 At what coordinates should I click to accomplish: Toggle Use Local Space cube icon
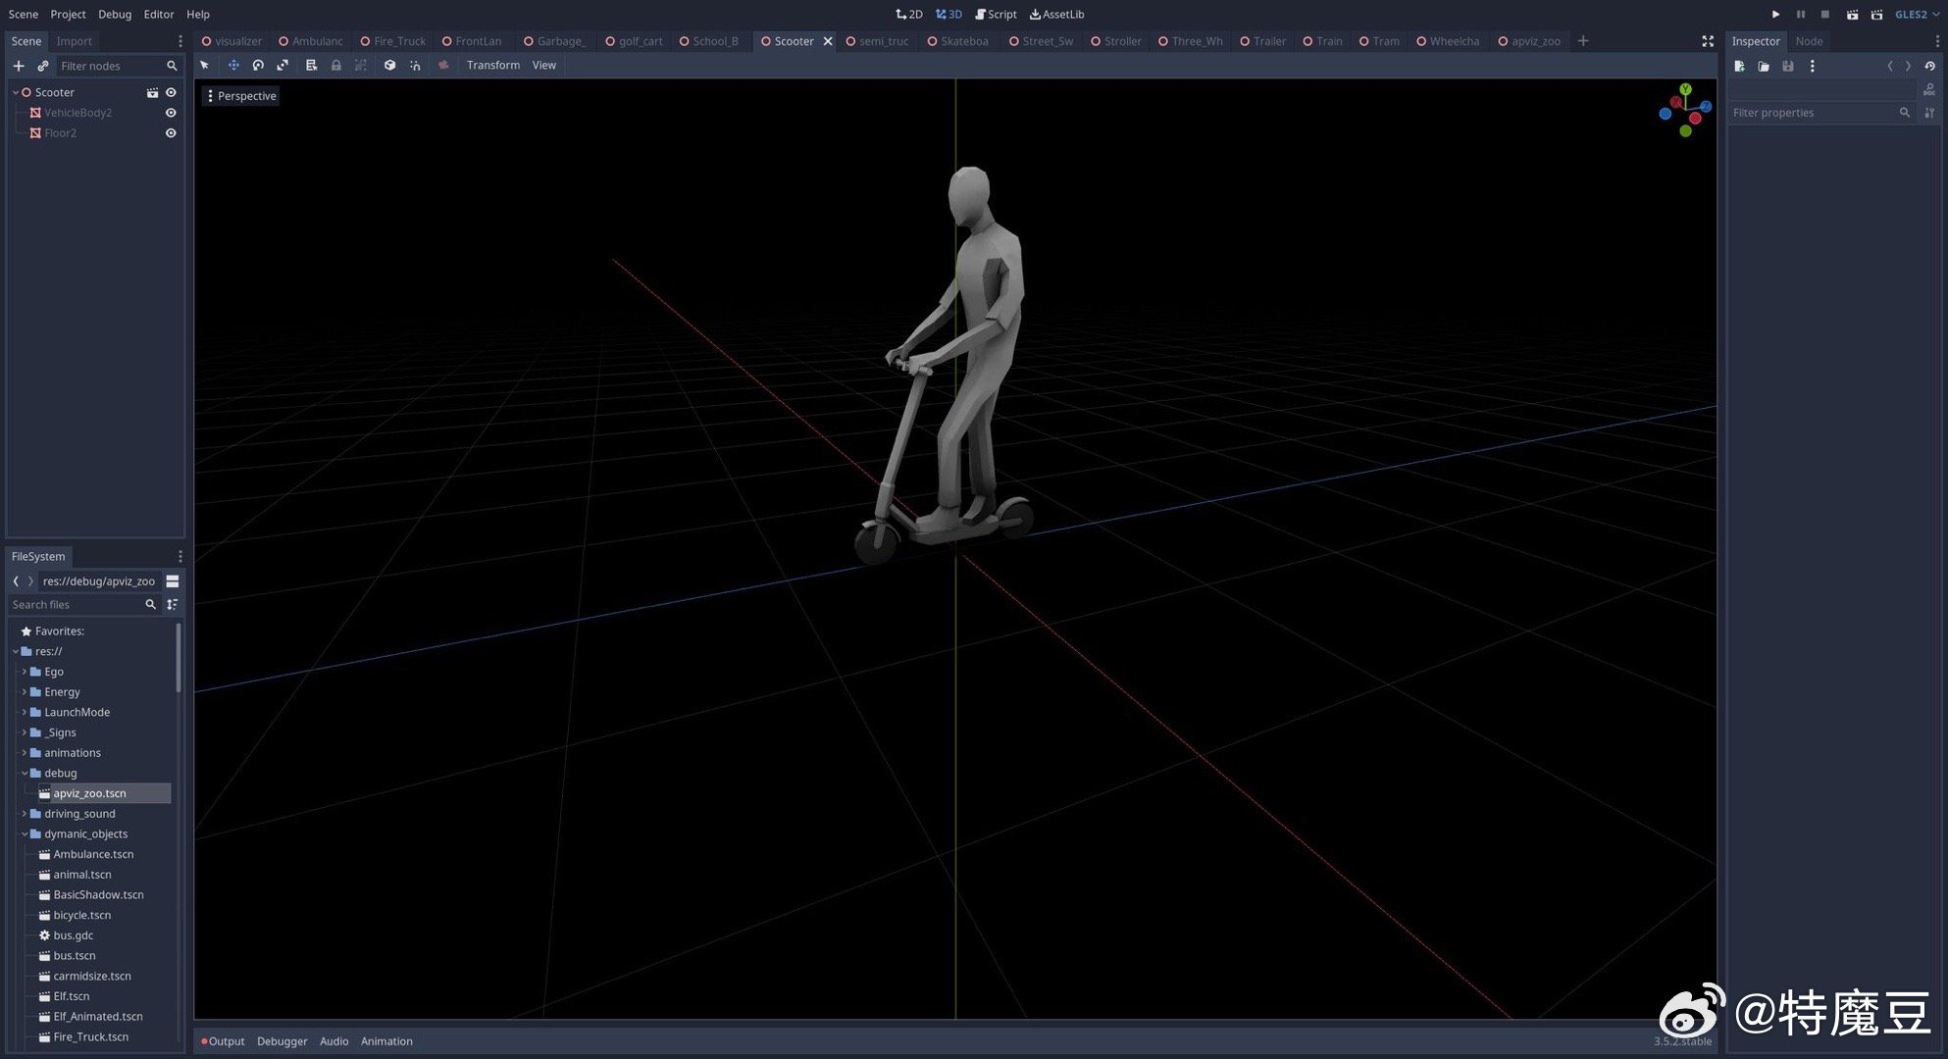[x=389, y=66]
